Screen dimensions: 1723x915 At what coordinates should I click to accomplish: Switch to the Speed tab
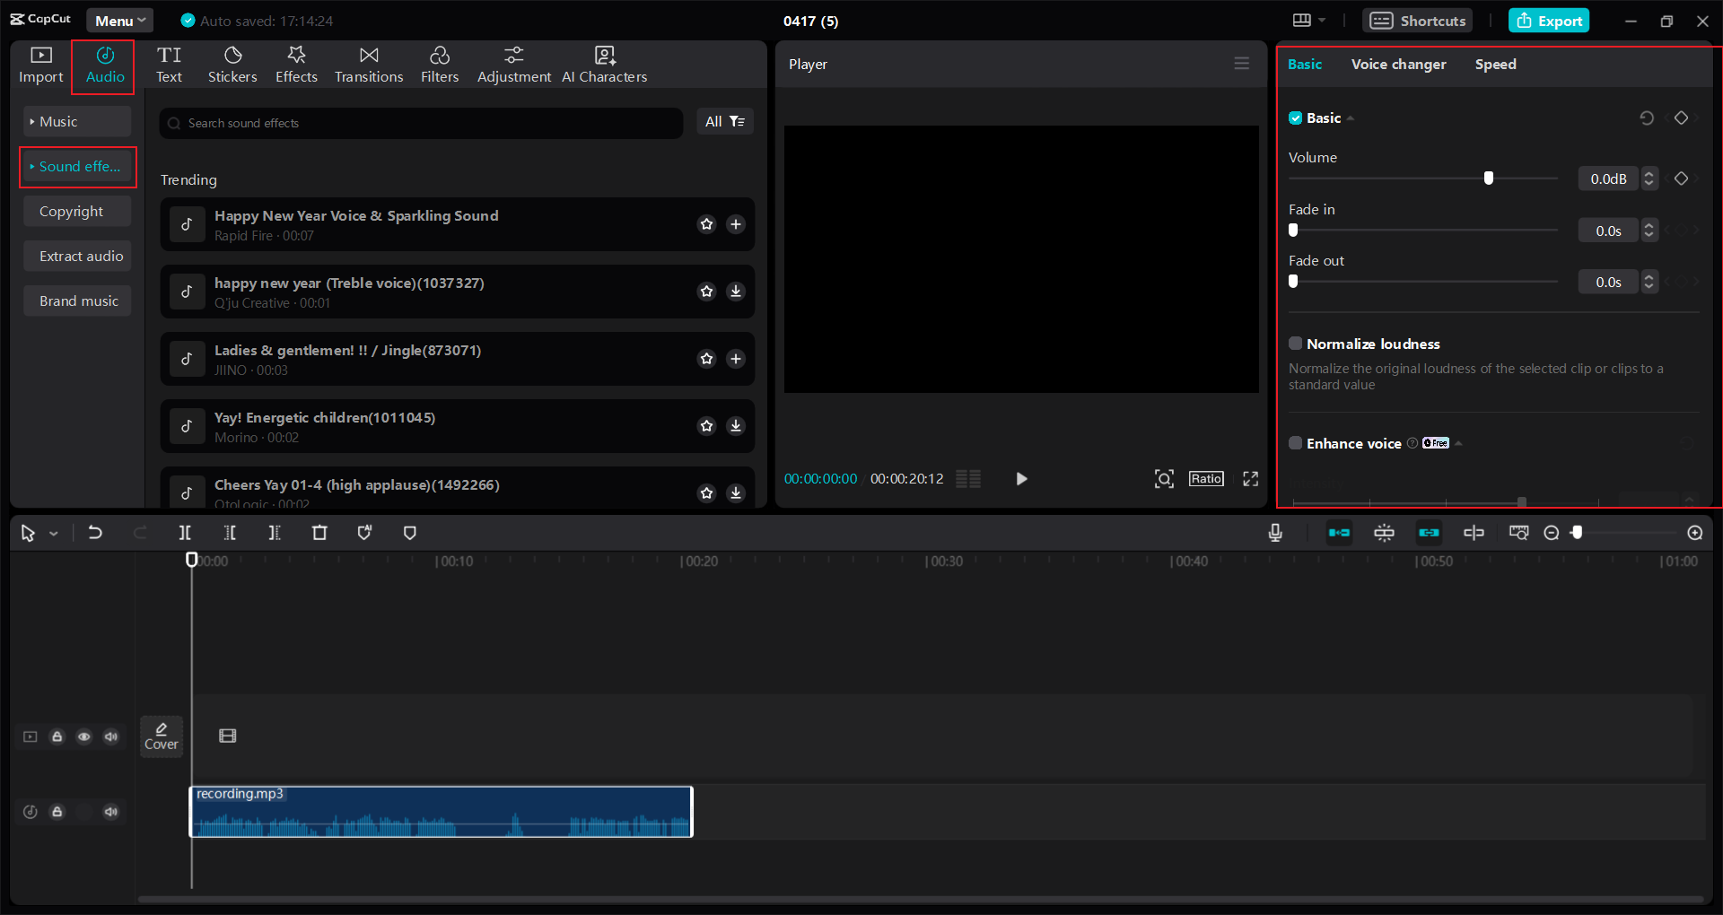click(1495, 64)
